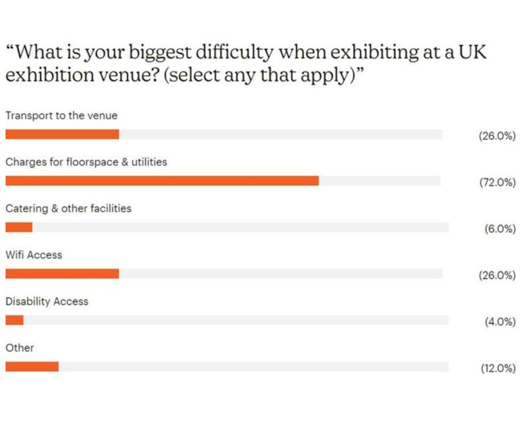Image resolution: width=521 pixels, height=434 pixels.
Task: Select the "Catering & other facilities" label
Action: pos(69,209)
